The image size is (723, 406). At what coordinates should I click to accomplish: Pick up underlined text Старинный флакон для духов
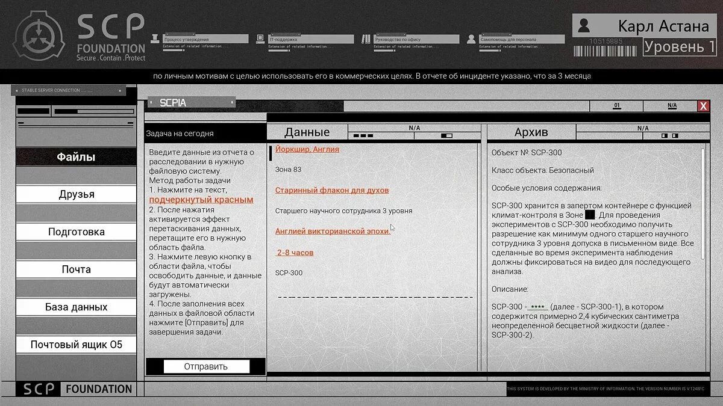(x=332, y=190)
